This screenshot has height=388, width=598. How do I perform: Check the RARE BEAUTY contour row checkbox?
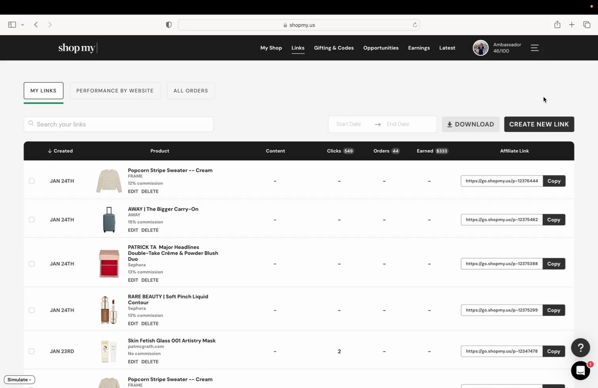(x=32, y=310)
